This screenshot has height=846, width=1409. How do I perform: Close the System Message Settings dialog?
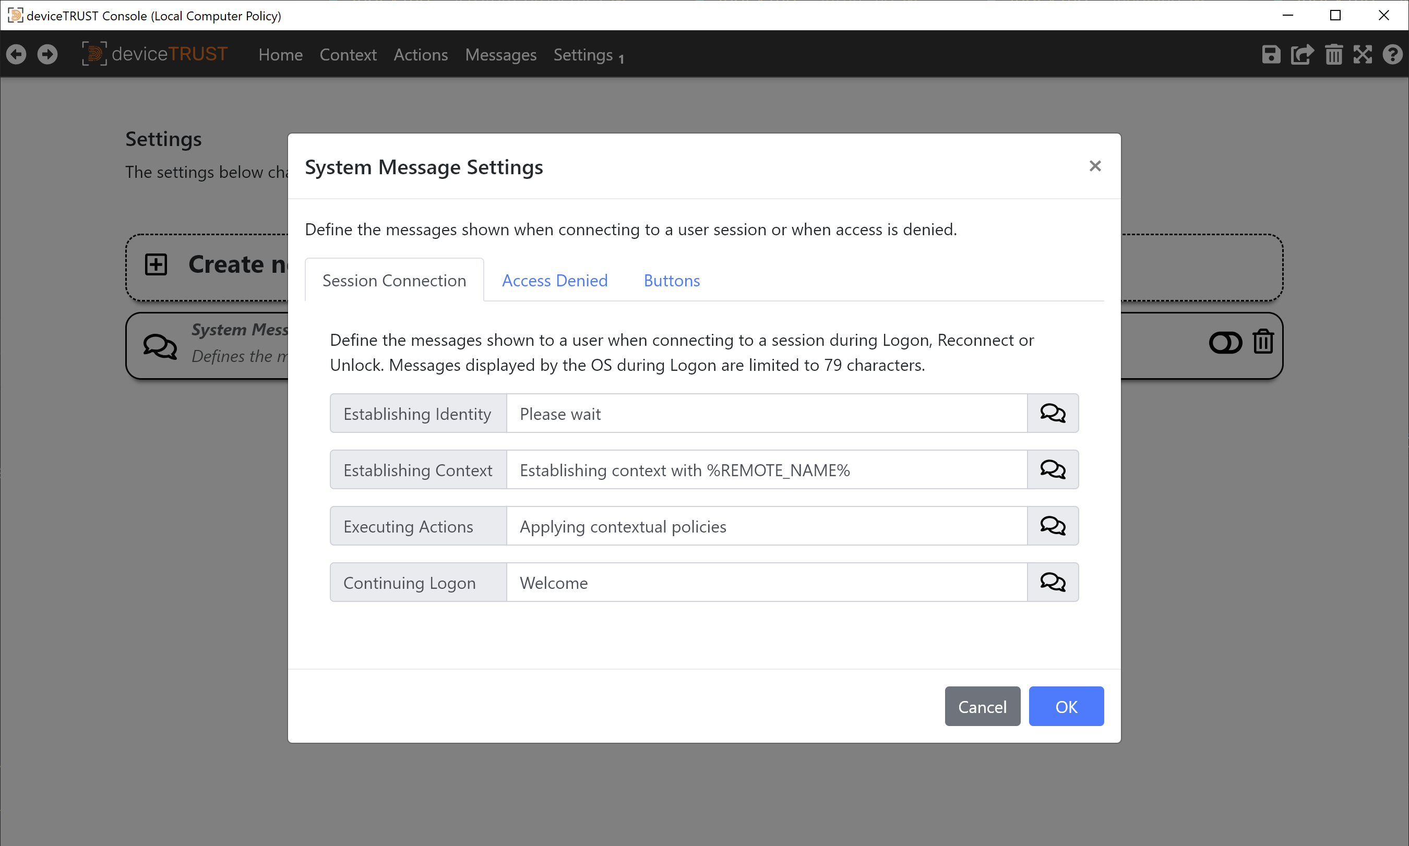[x=1095, y=166]
